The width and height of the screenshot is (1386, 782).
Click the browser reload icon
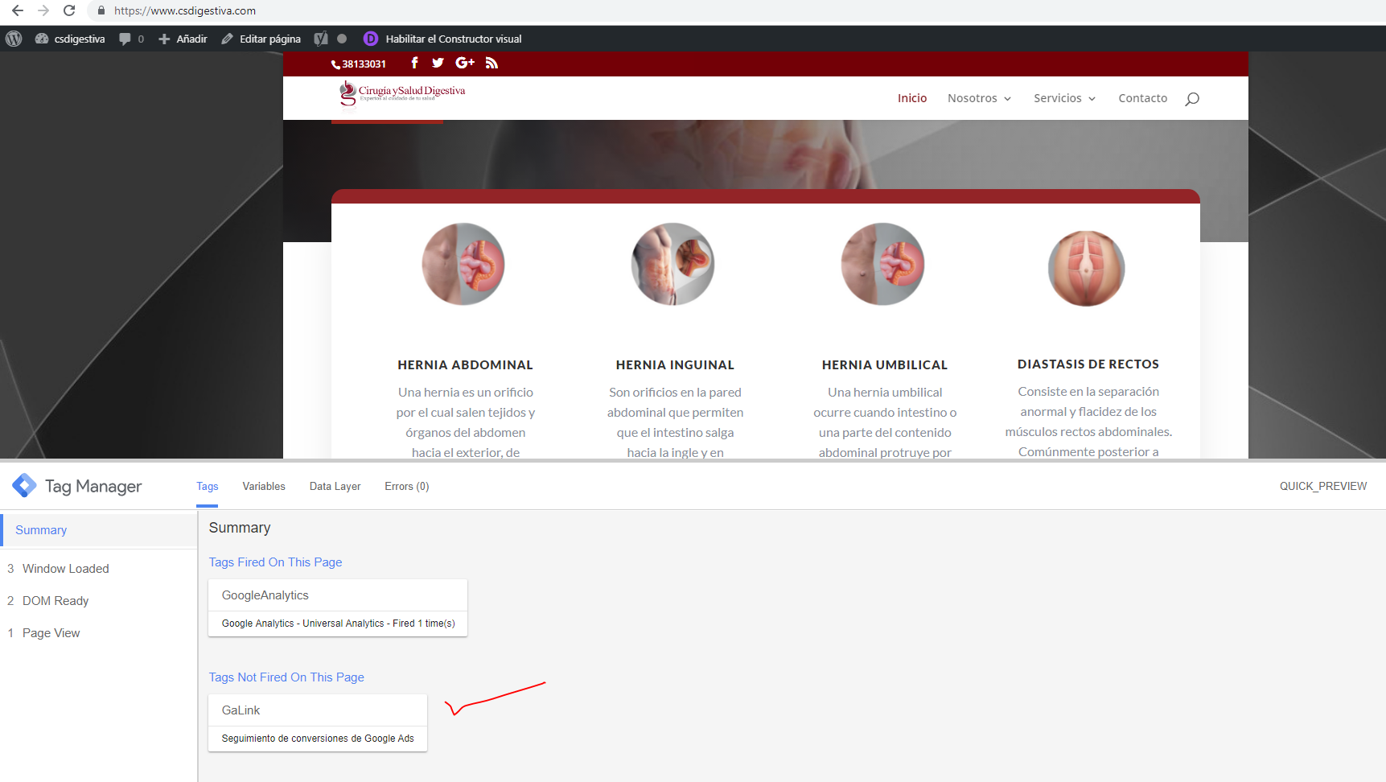click(x=69, y=10)
